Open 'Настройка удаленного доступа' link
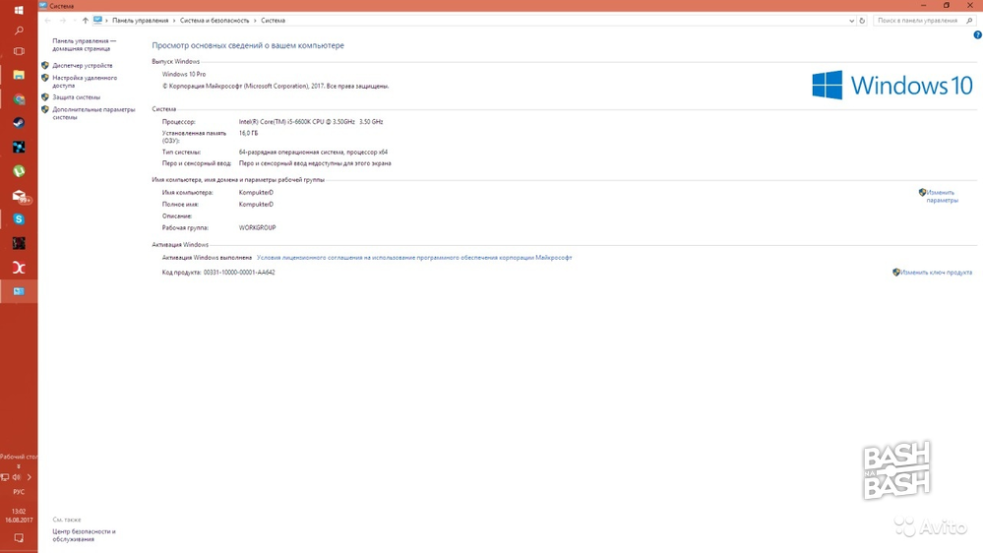Viewport: 983px width, 553px height. [x=85, y=82]
